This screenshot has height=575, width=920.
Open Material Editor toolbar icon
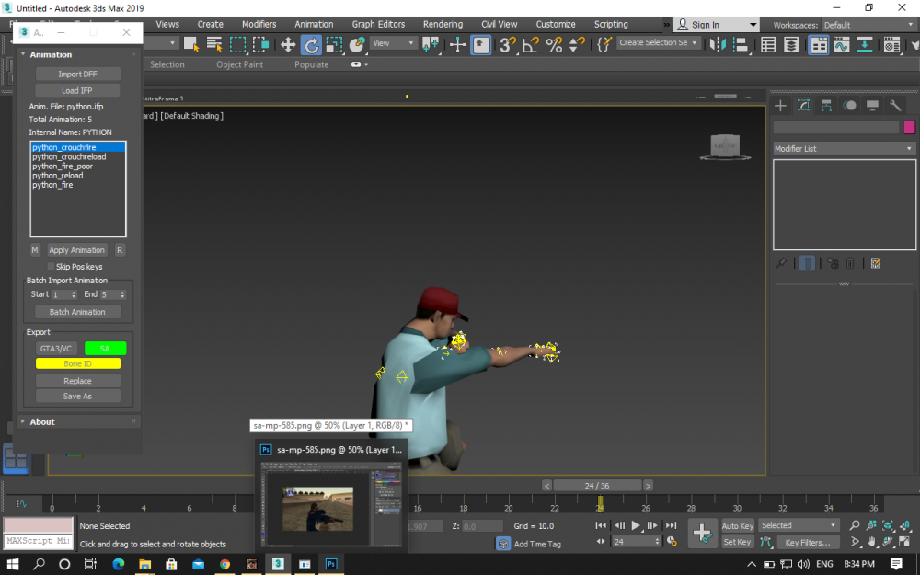coord(891,44)
